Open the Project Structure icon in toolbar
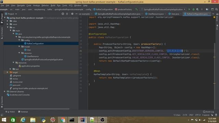Image resolution: width=219 pixels, height=123 pixels. coord(207,9)
